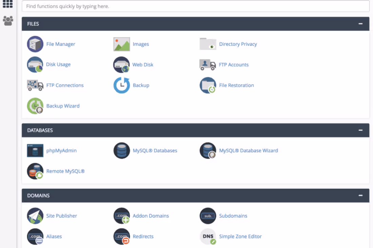Open Addon Domains via its link
Viewport: 373px width, 248px height.
pos(151,216)
